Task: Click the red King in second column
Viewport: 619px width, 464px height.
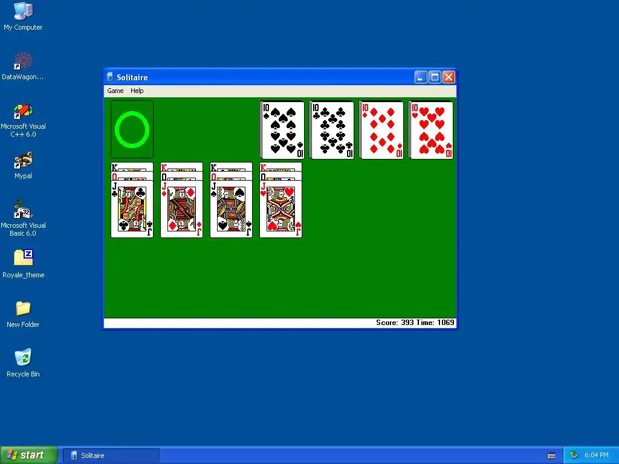Action: point(181,167)
